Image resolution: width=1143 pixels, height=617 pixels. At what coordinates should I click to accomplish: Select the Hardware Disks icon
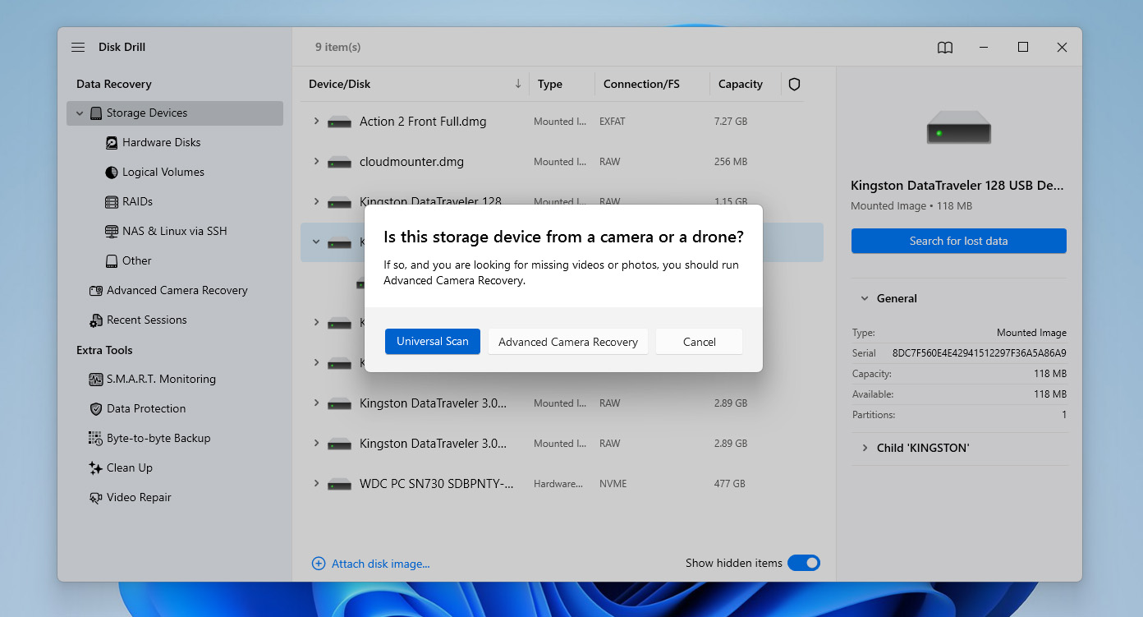pyautogui.click(x=112, y=143)
